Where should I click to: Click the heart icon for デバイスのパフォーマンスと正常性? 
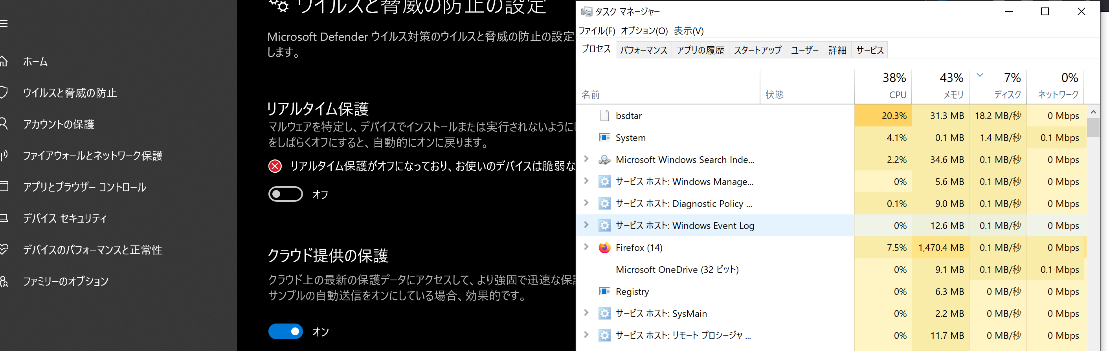pyautogui.click(x=4, y=249)
